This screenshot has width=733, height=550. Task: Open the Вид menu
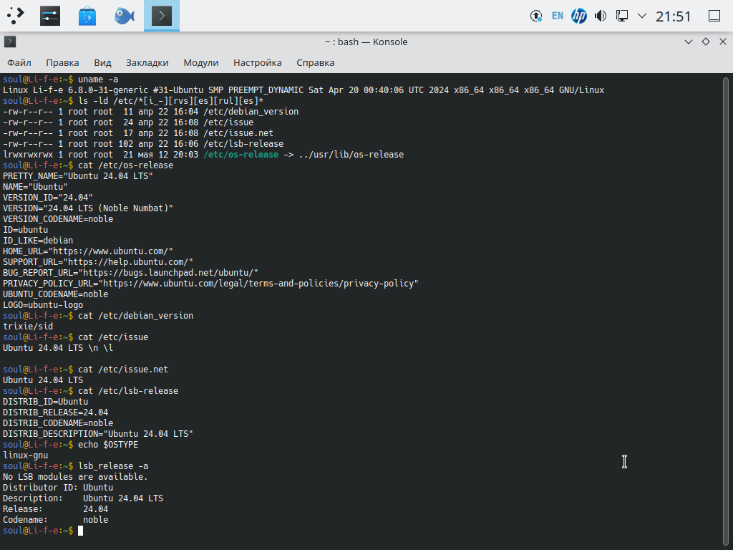coord(102,63)
